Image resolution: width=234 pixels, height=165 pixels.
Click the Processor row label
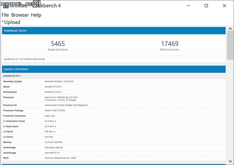(x=8, y=97)
